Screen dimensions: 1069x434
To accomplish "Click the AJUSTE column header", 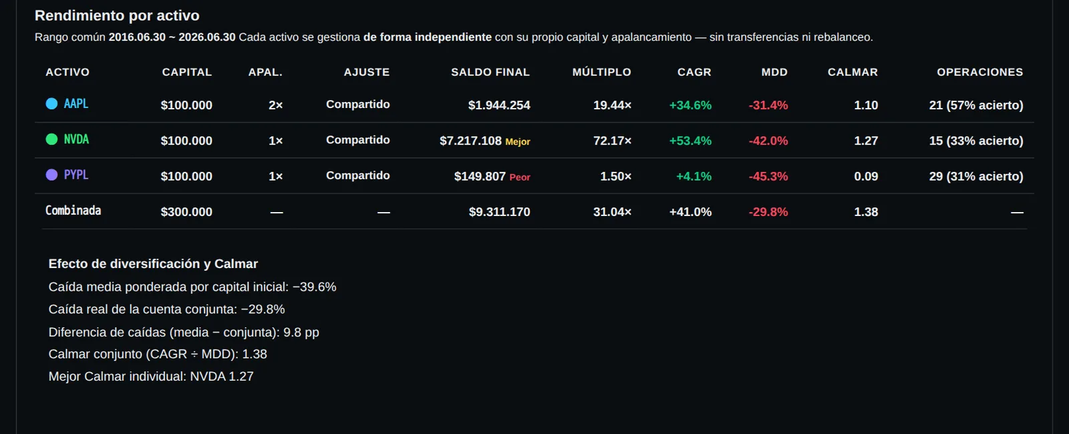I will click(x=367, y=72).
